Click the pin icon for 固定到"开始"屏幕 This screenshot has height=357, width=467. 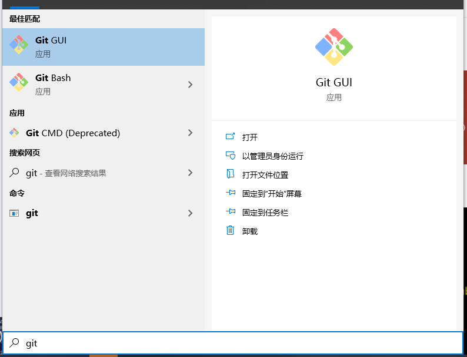(x=230, y=193)
